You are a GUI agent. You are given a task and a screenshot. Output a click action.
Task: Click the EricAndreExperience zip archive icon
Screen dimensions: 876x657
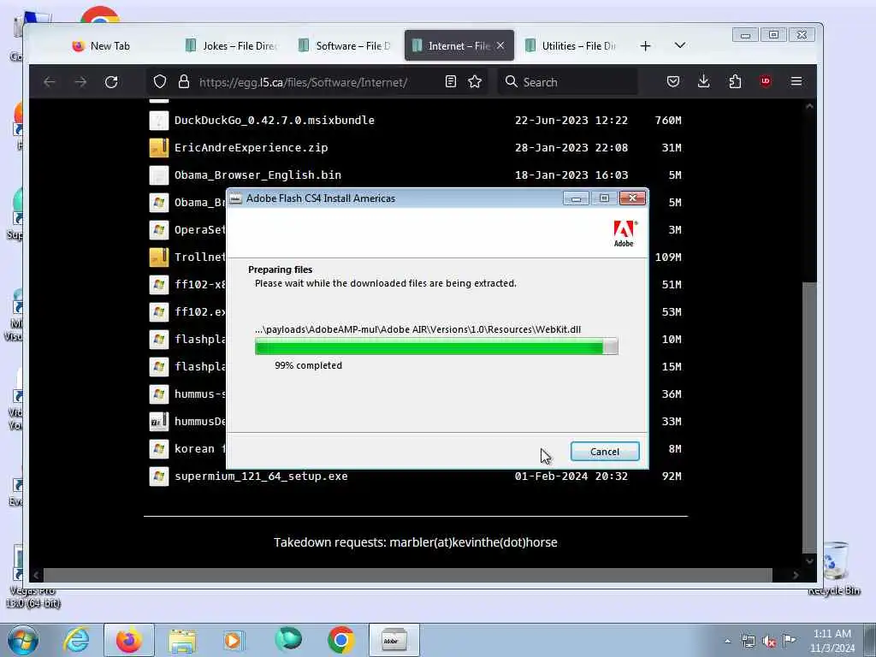[x=158, y=147]
